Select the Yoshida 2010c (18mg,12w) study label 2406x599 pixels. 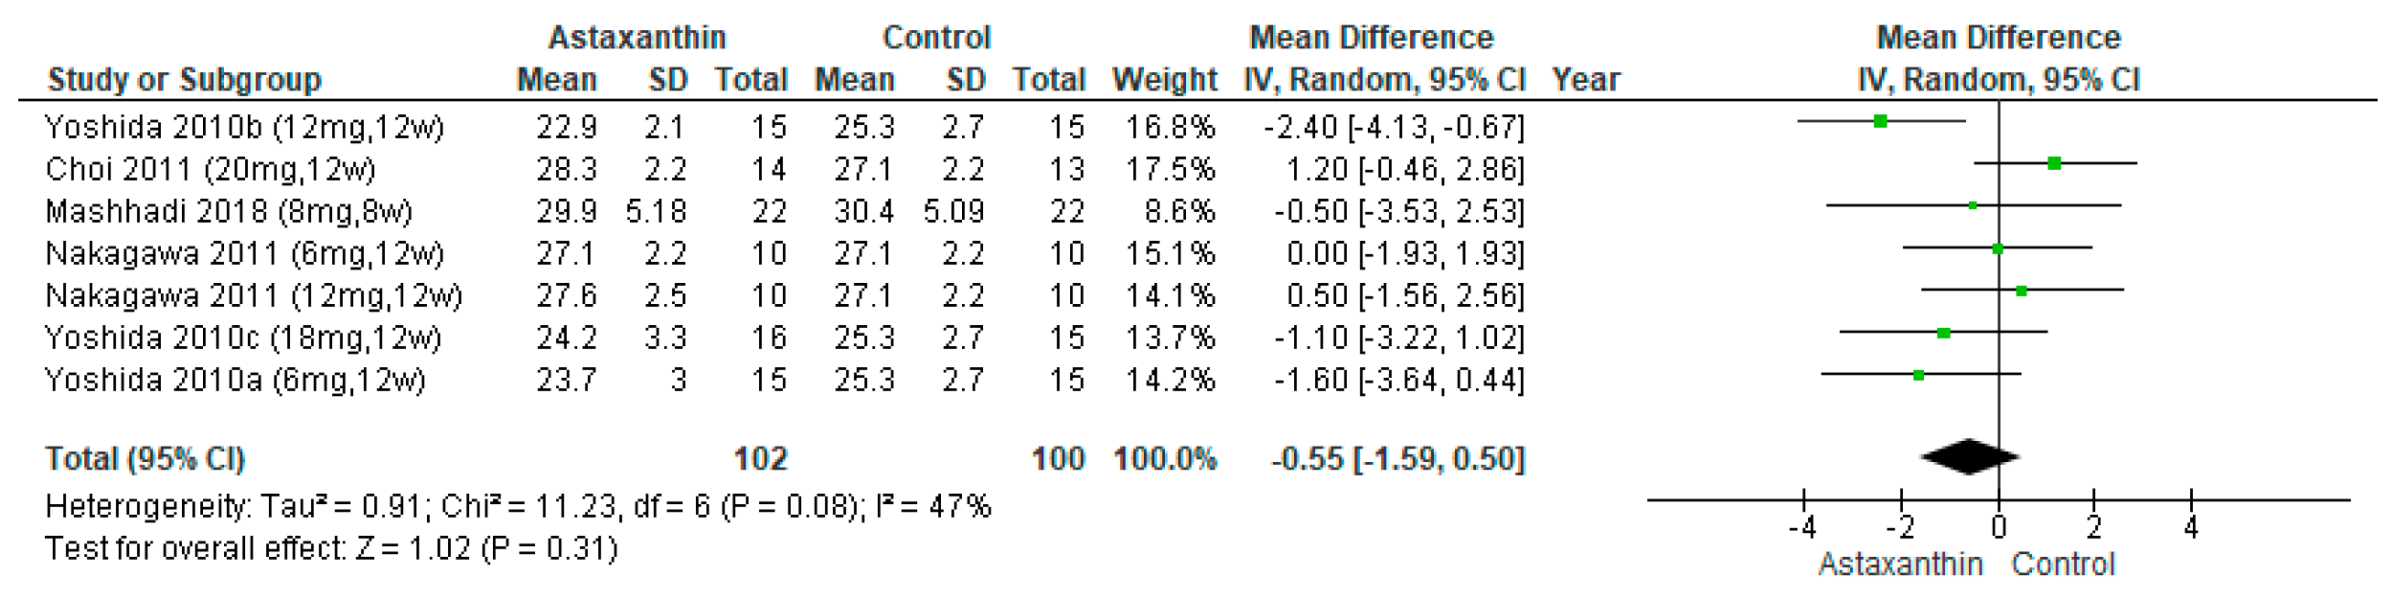243,338
